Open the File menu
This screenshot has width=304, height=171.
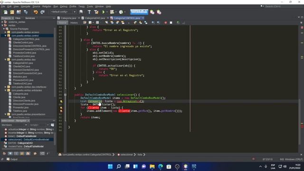(3, 6)
